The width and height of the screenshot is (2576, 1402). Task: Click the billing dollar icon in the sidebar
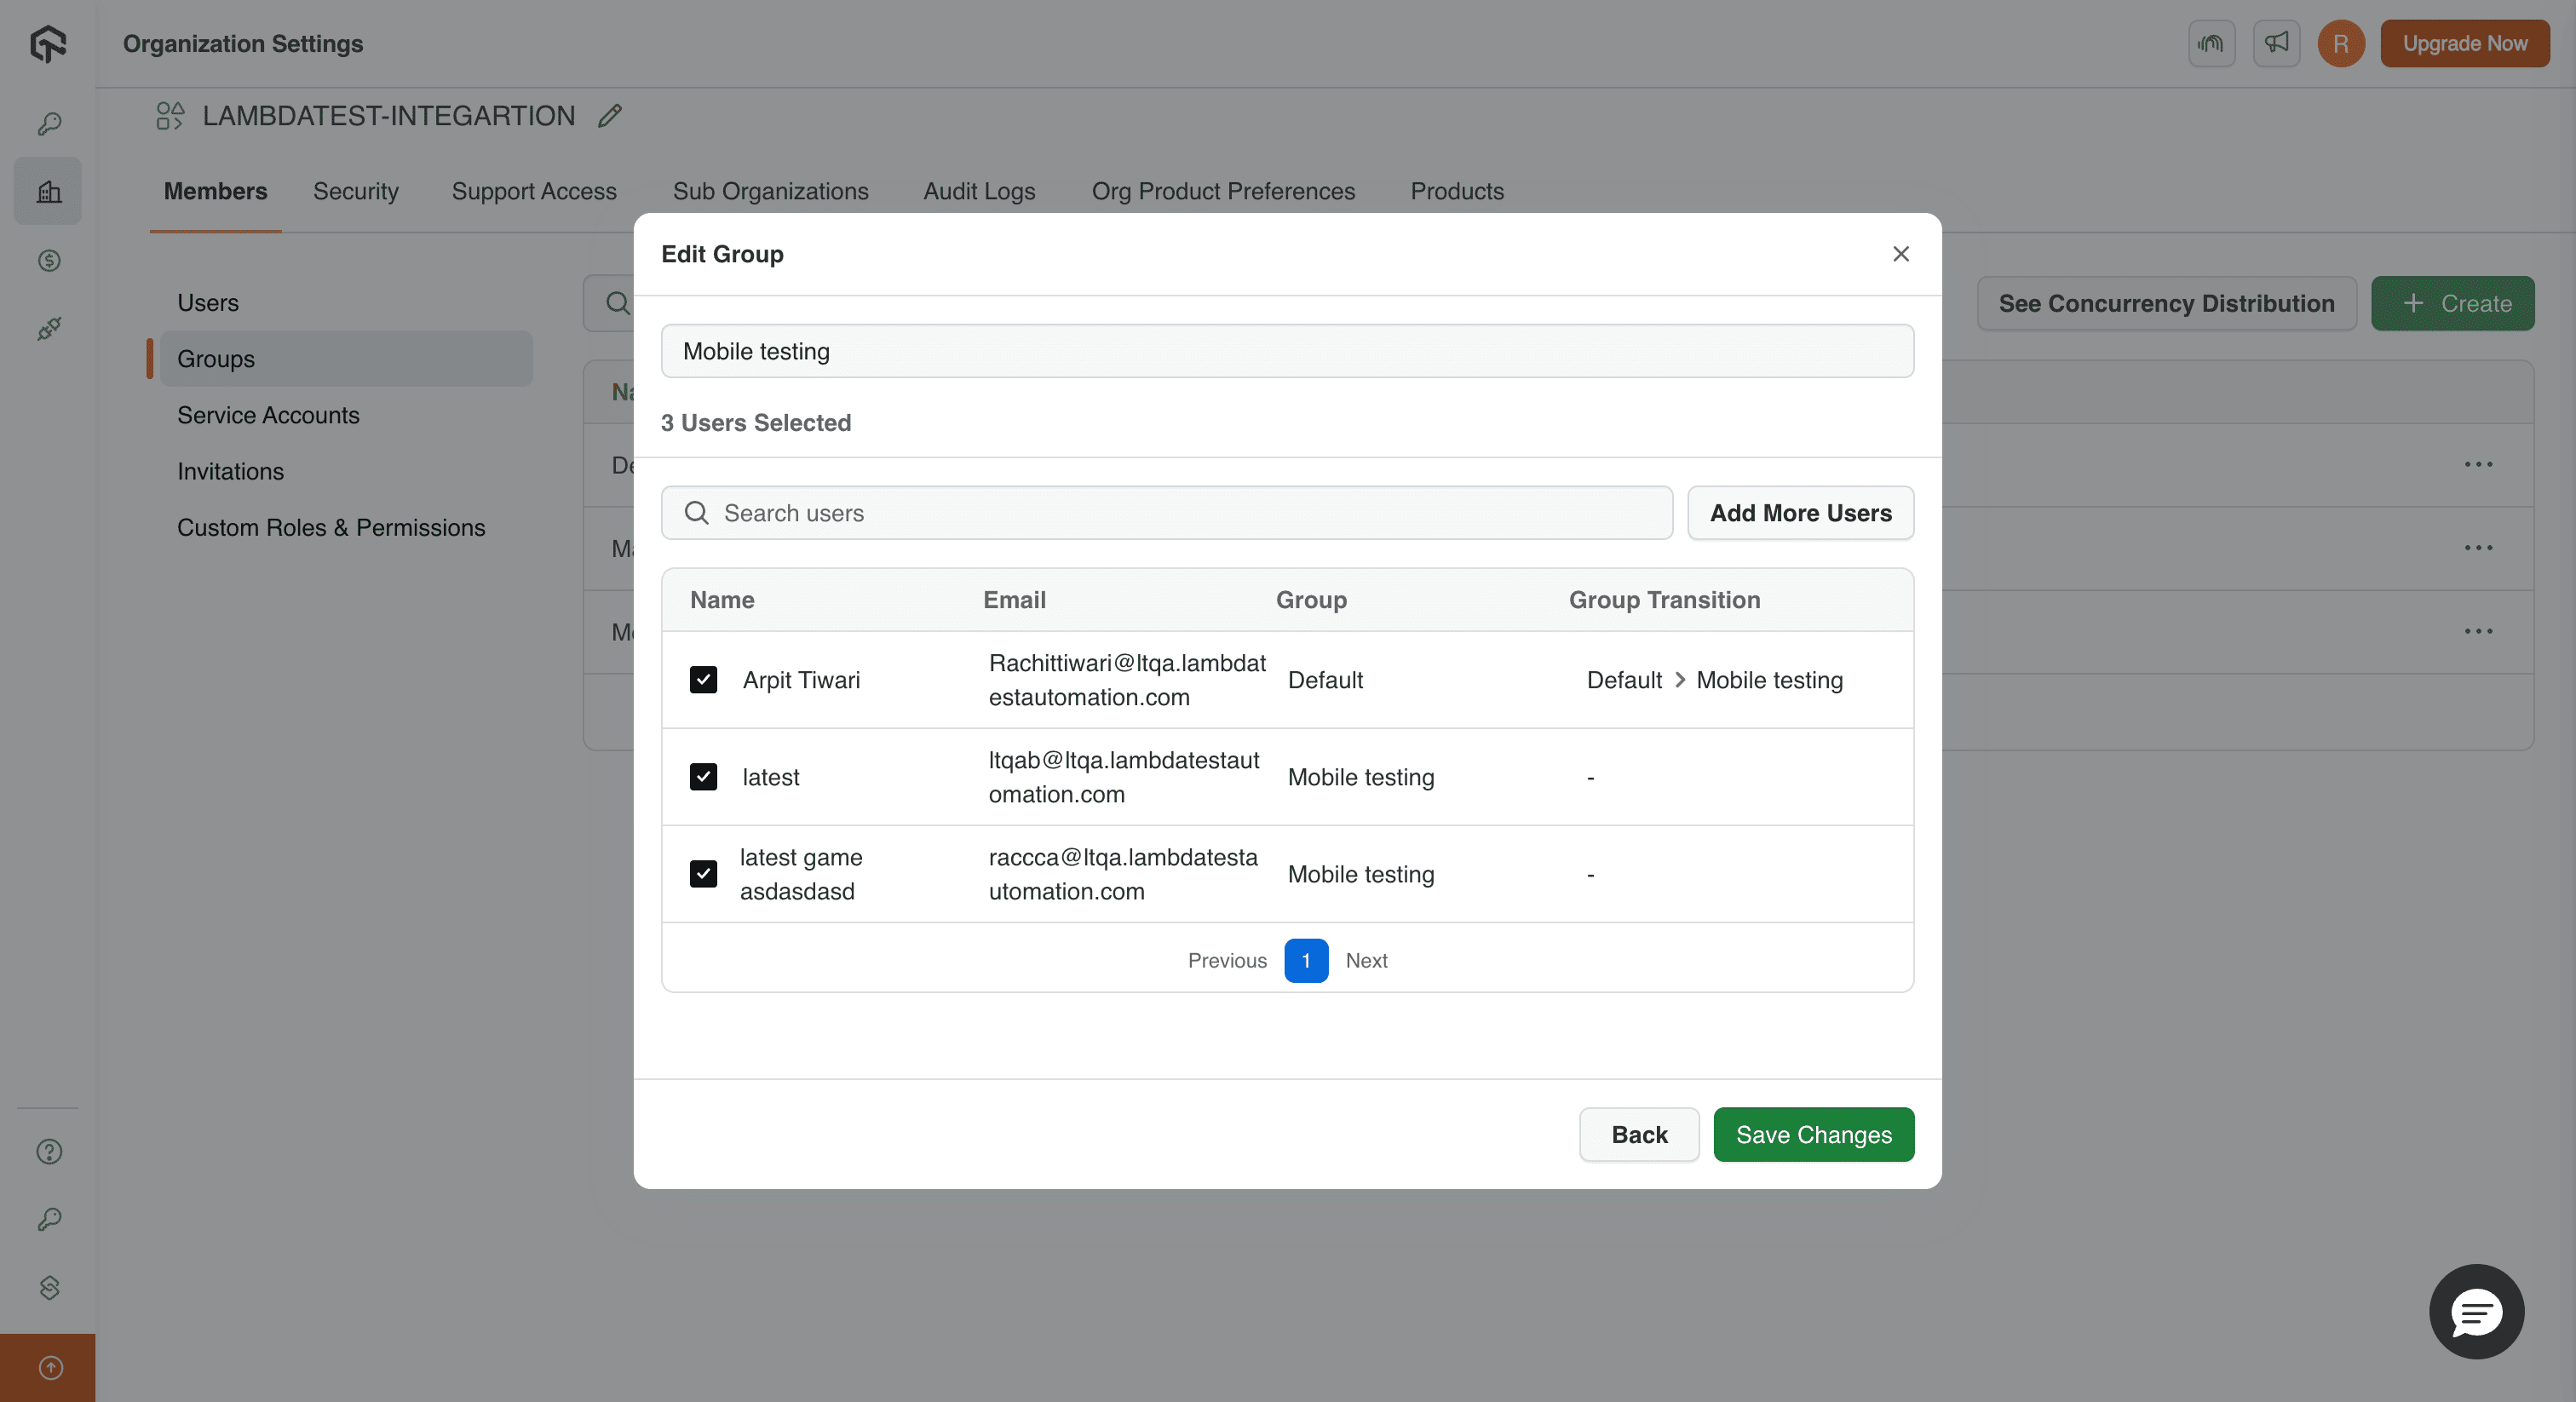coord(49,261)
